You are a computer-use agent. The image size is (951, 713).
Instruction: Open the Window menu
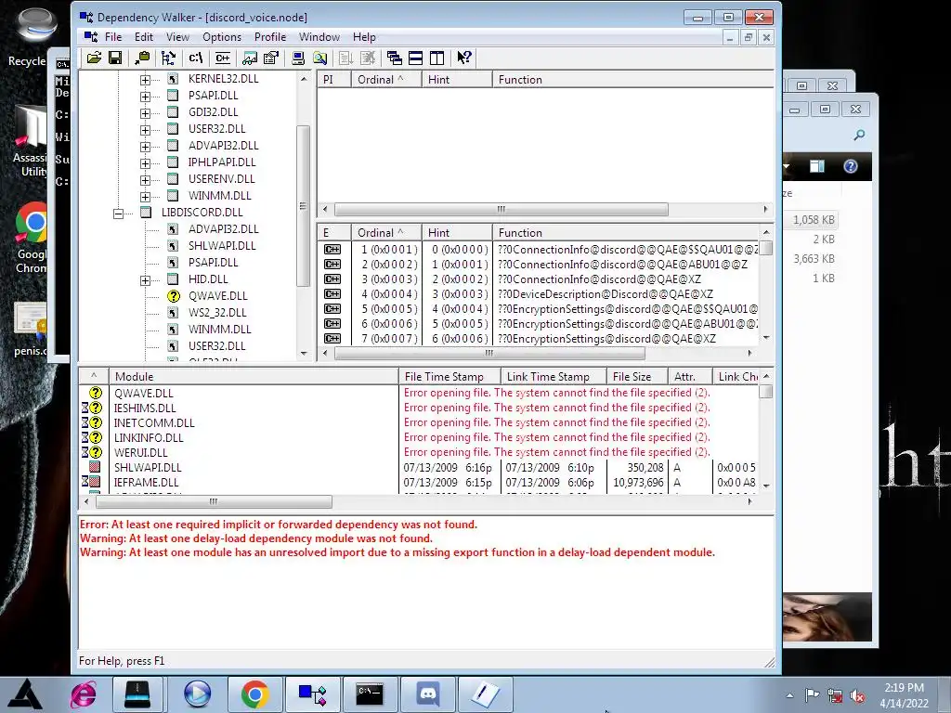coord(319,37)
